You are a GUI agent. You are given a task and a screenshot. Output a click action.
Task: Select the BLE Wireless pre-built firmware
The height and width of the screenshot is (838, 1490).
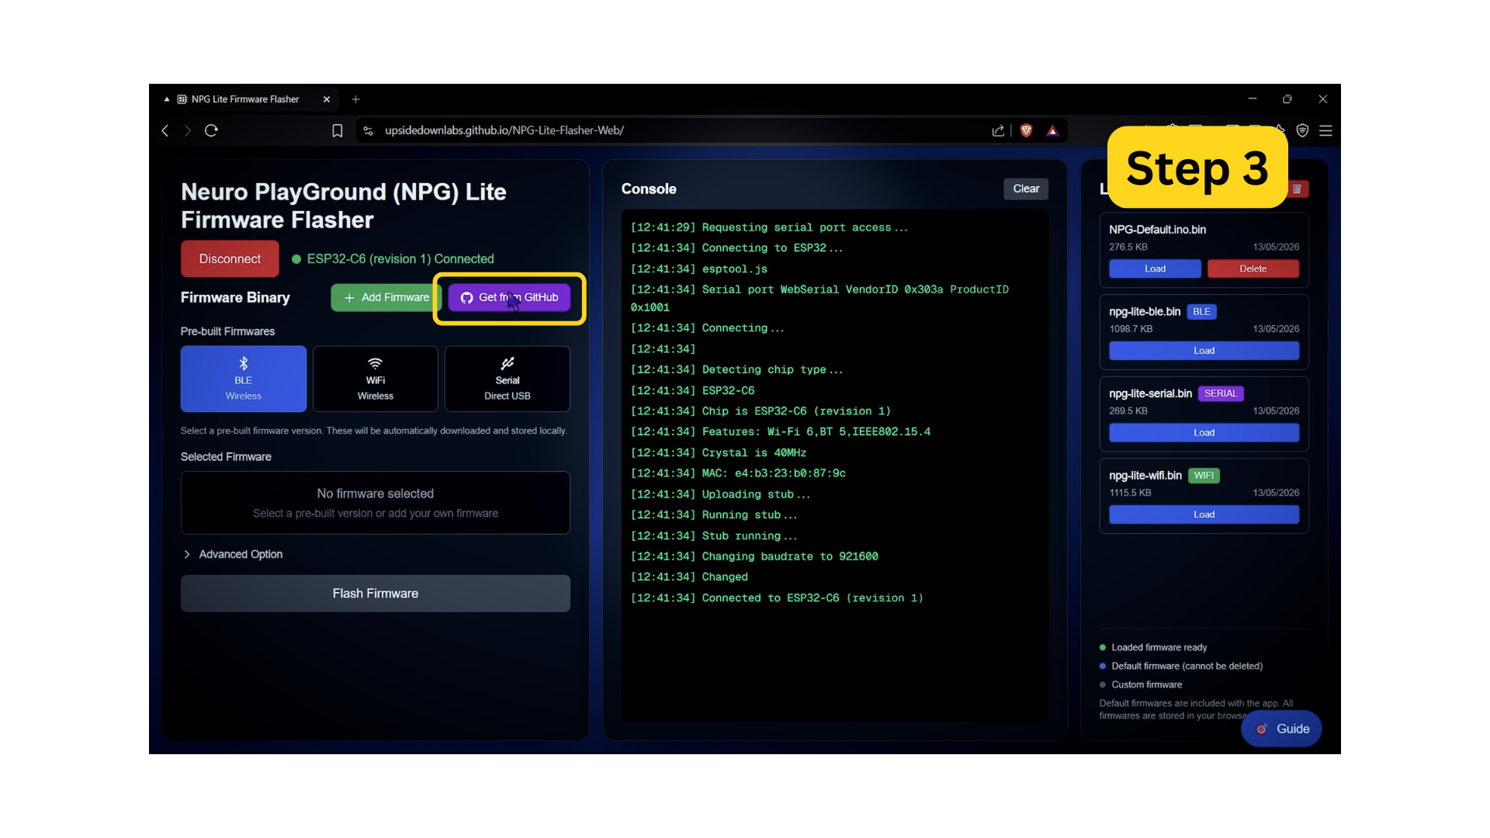click(x=243, y=379)
